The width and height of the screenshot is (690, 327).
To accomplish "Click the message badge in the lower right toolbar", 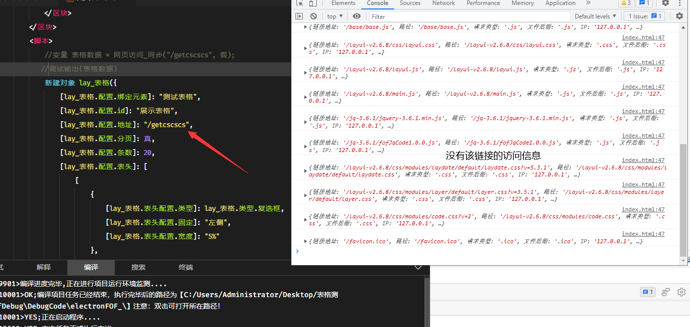I will click(x=648, y=292).
